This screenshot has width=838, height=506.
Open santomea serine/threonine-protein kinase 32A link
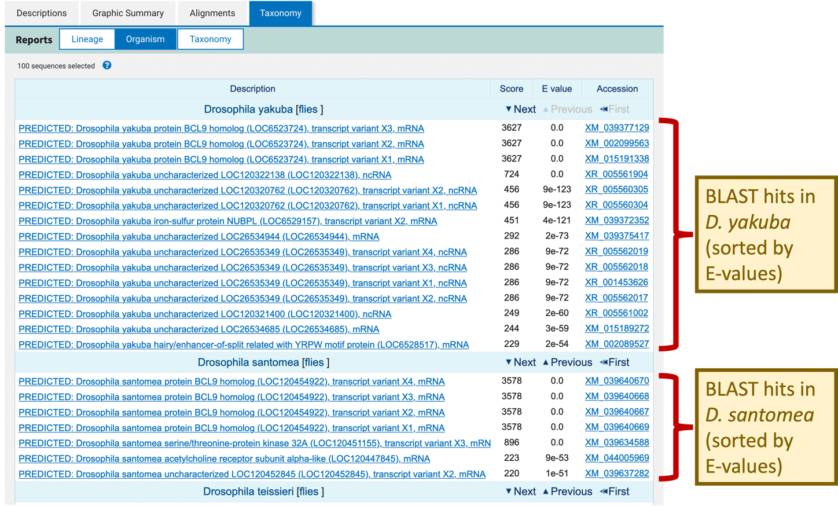[255, 443]
